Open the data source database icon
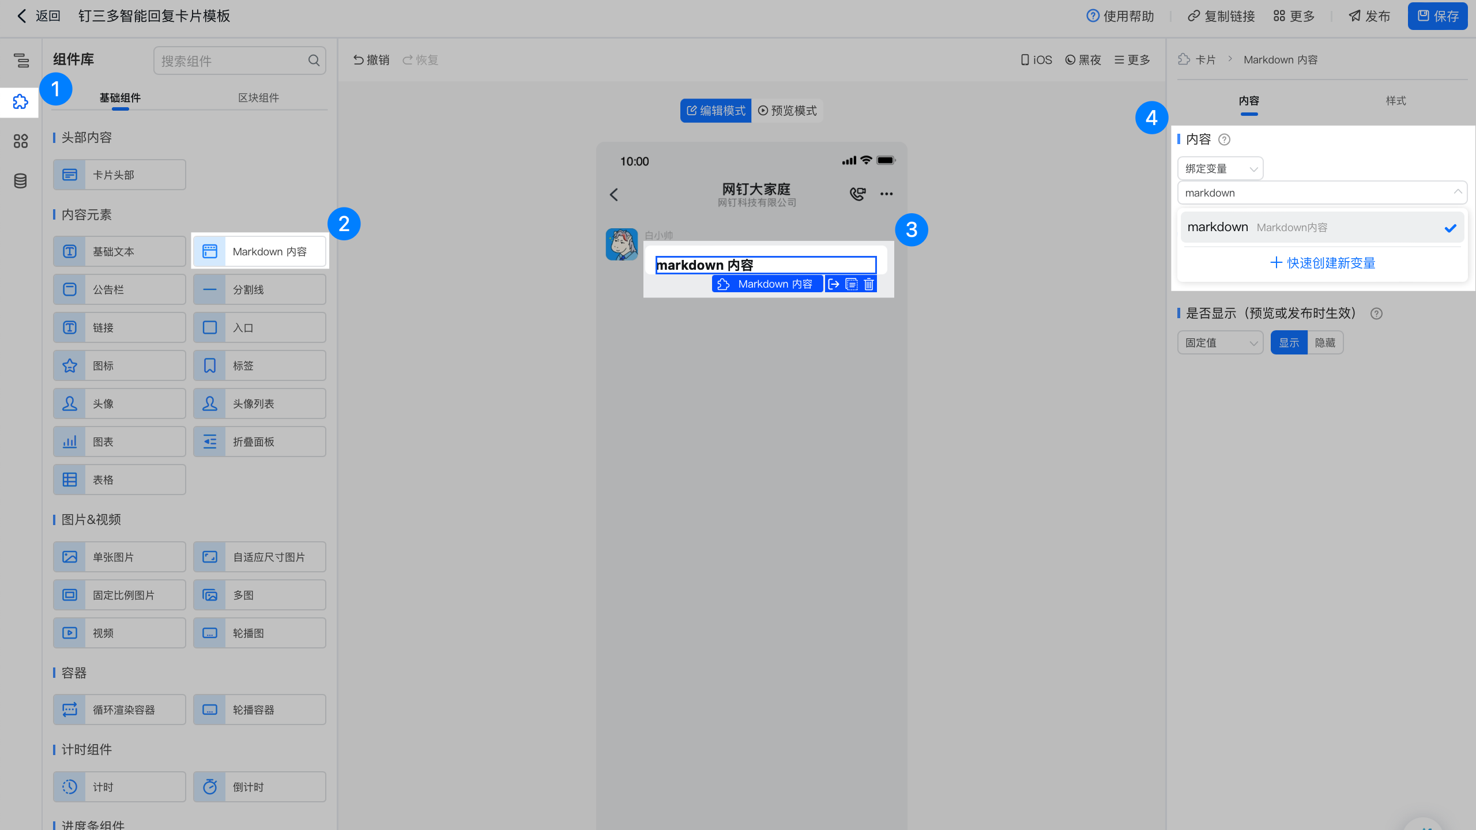 pos(20,181)
